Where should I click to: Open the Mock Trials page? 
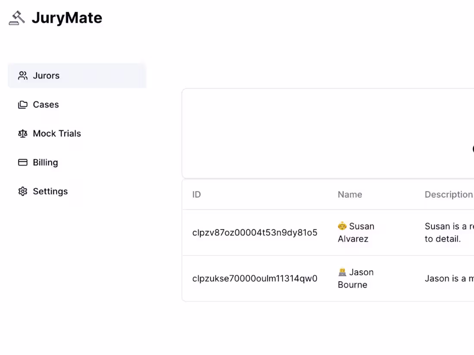tap(56, 133)
